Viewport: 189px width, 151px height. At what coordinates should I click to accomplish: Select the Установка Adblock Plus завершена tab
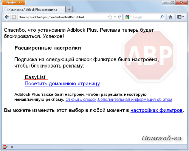coord(34,9)
